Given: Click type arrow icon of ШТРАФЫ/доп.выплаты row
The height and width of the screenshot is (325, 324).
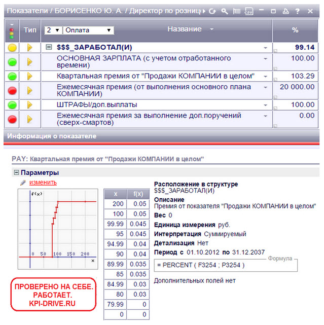Looking at the screenshot, I should 29,105.
